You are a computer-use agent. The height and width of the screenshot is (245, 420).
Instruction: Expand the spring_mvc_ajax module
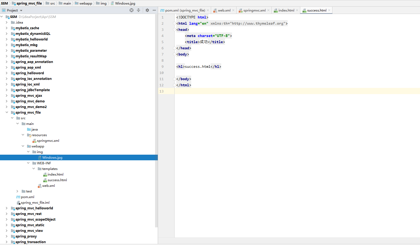coord(7,95)
